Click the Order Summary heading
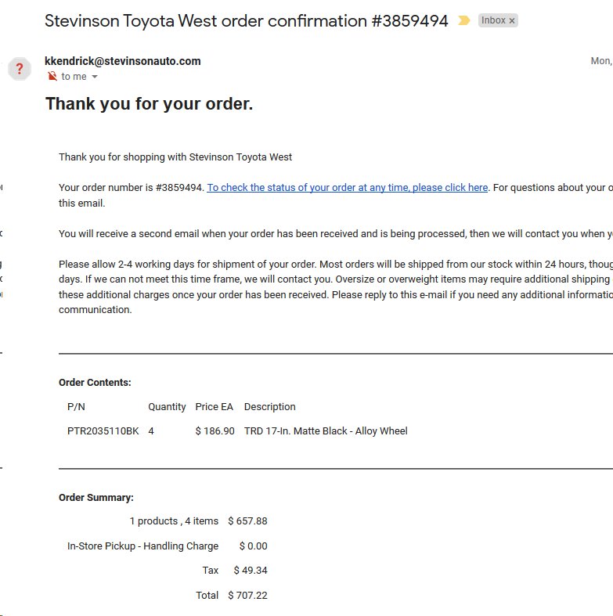The height and width of the screenshot is (616, 613). [x=96, y=497]
